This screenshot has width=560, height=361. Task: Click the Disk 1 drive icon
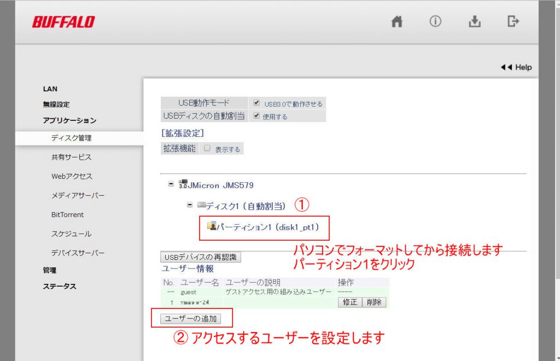201,205
